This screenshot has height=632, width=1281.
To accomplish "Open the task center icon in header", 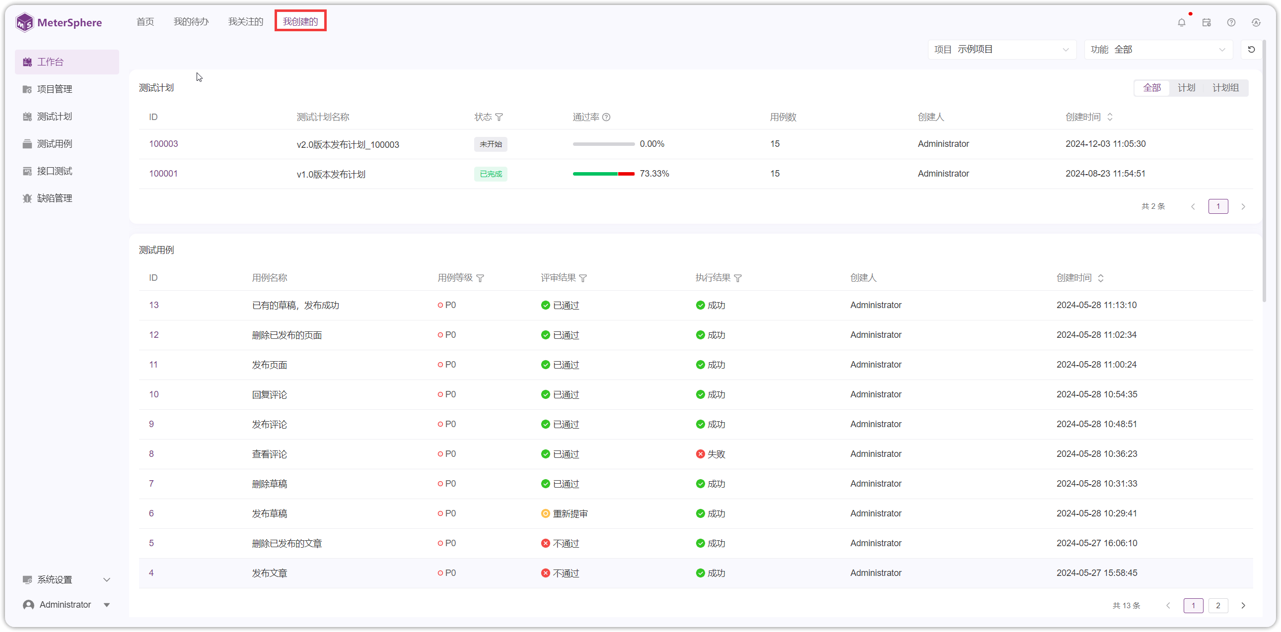I will point(1206,22).
